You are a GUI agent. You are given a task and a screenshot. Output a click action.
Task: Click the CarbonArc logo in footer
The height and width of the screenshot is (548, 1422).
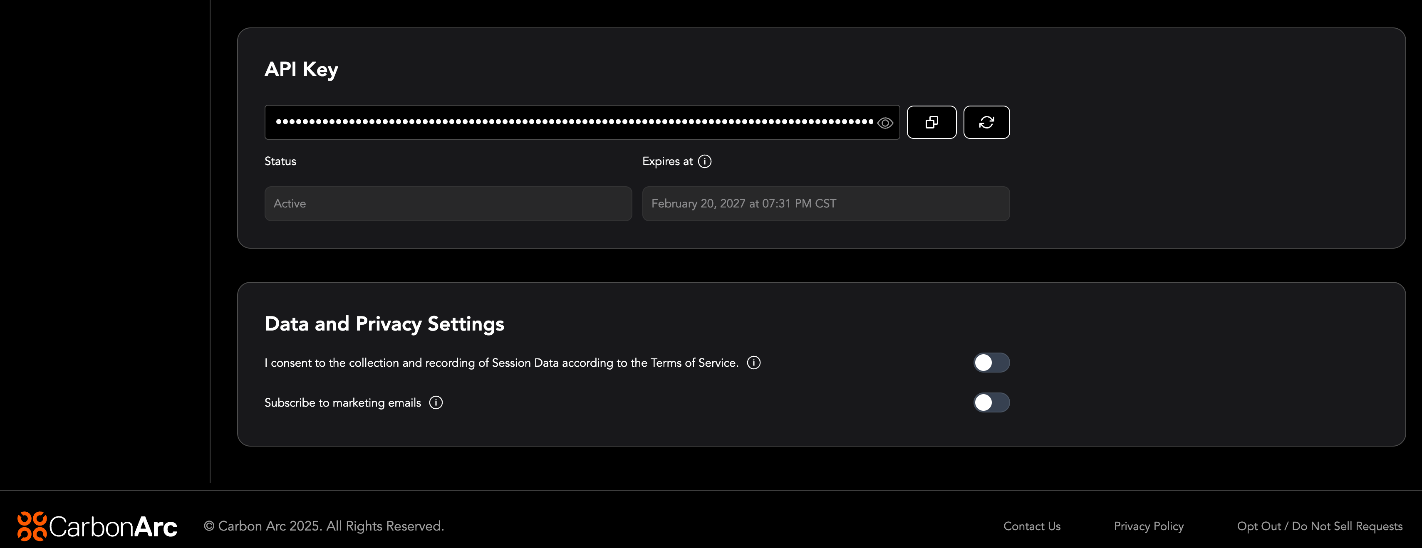[x=97, y=526]
